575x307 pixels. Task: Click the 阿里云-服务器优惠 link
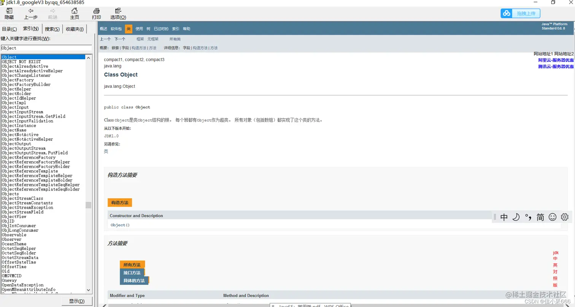pyautogui.click(x=556, y=60)
